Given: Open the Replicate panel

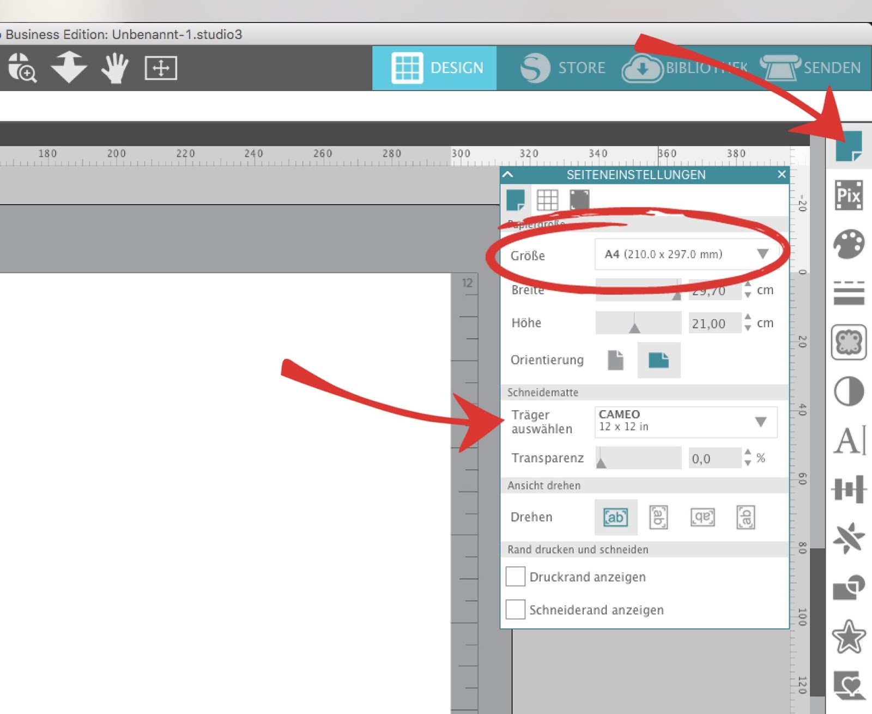Looking at the screenshot, I should coord(849,538).
